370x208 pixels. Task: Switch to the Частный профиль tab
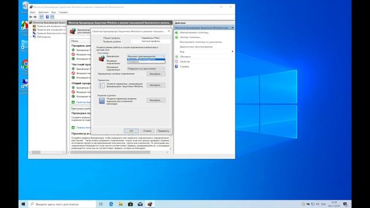coord(150,41)
